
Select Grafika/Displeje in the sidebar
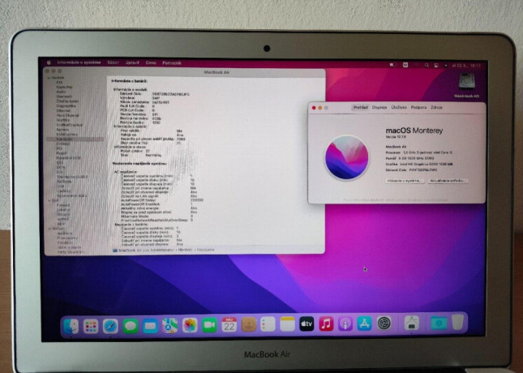point(70,125)
